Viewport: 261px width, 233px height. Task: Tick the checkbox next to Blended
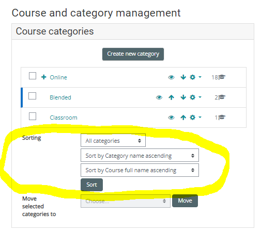[32, 96]
